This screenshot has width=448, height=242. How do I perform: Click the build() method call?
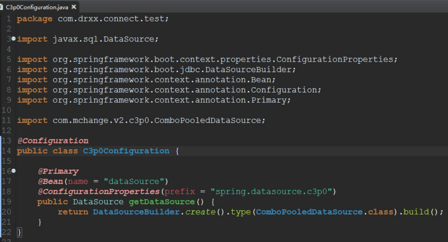point(421,212)
